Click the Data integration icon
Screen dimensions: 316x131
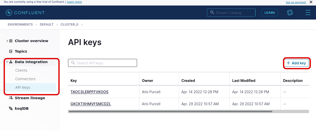tap(11, 62)
